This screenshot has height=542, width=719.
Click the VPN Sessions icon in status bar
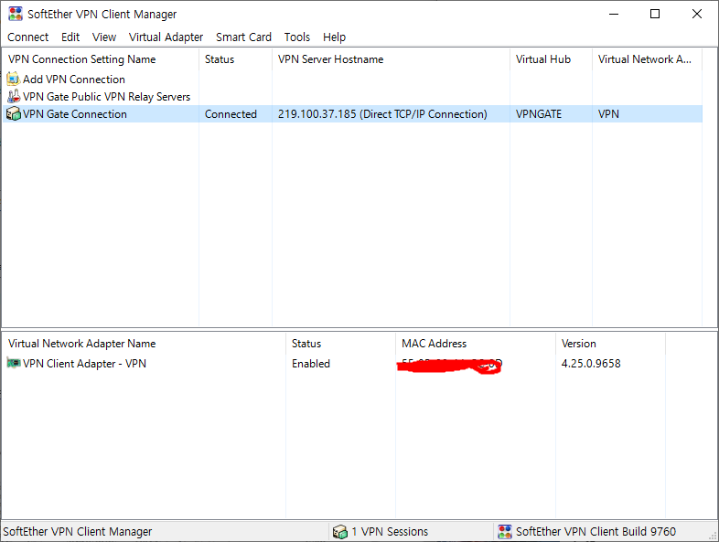click(339, 531)
